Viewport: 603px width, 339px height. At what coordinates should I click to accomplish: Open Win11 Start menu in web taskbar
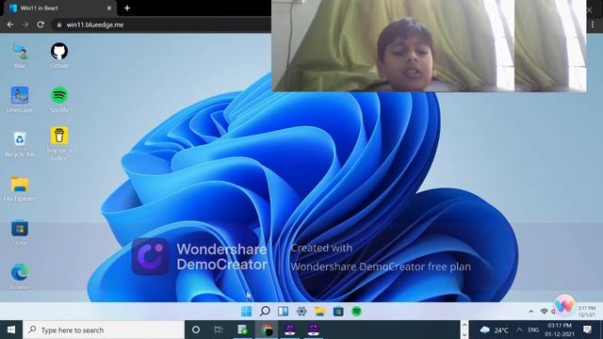pyautogui.click(x=247, y=311)
